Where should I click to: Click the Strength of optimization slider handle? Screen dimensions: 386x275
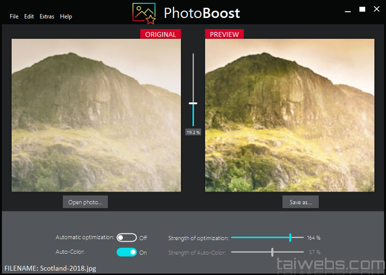290,237
